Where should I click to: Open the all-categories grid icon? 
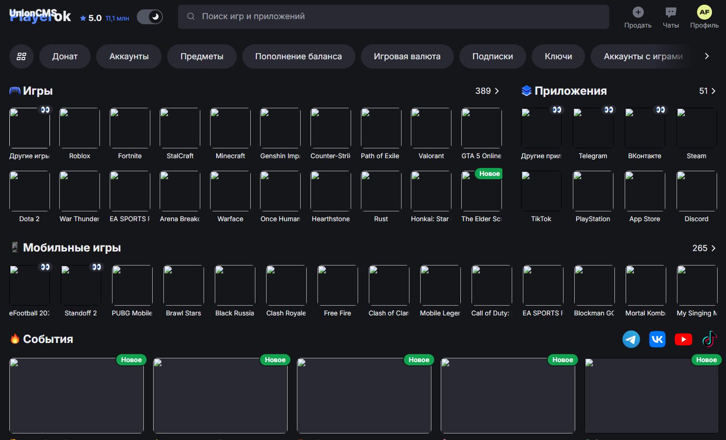(x=21, y=56)
